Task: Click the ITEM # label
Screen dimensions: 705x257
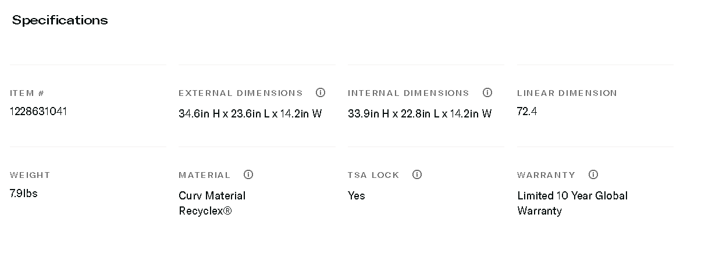Action: tap(27, 93)
